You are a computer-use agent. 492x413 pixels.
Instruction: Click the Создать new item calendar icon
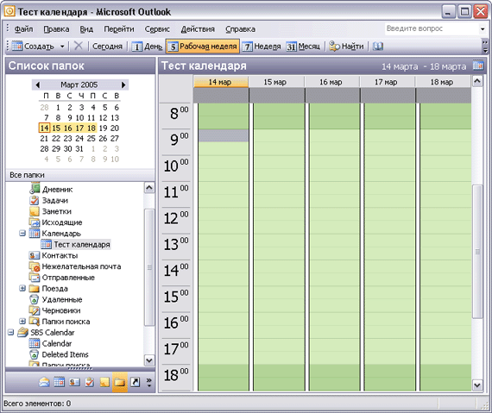pos(17,47)
